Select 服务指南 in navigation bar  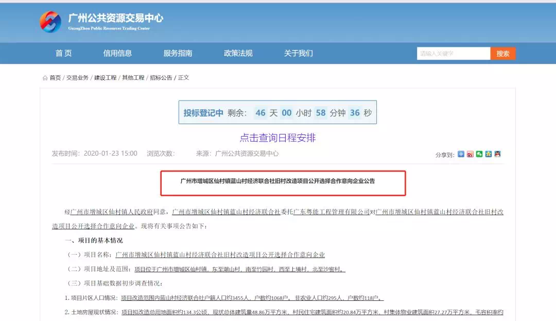point(178,53)
